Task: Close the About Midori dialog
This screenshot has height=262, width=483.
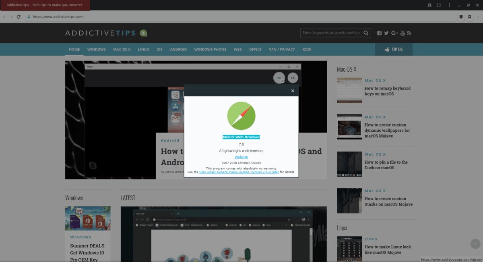Action: [293, 91]
